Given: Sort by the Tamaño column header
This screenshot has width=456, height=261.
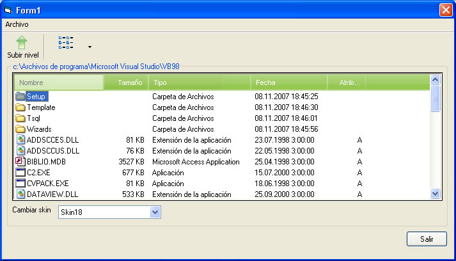Looking at the screenshot, I should tap(126, 83).
